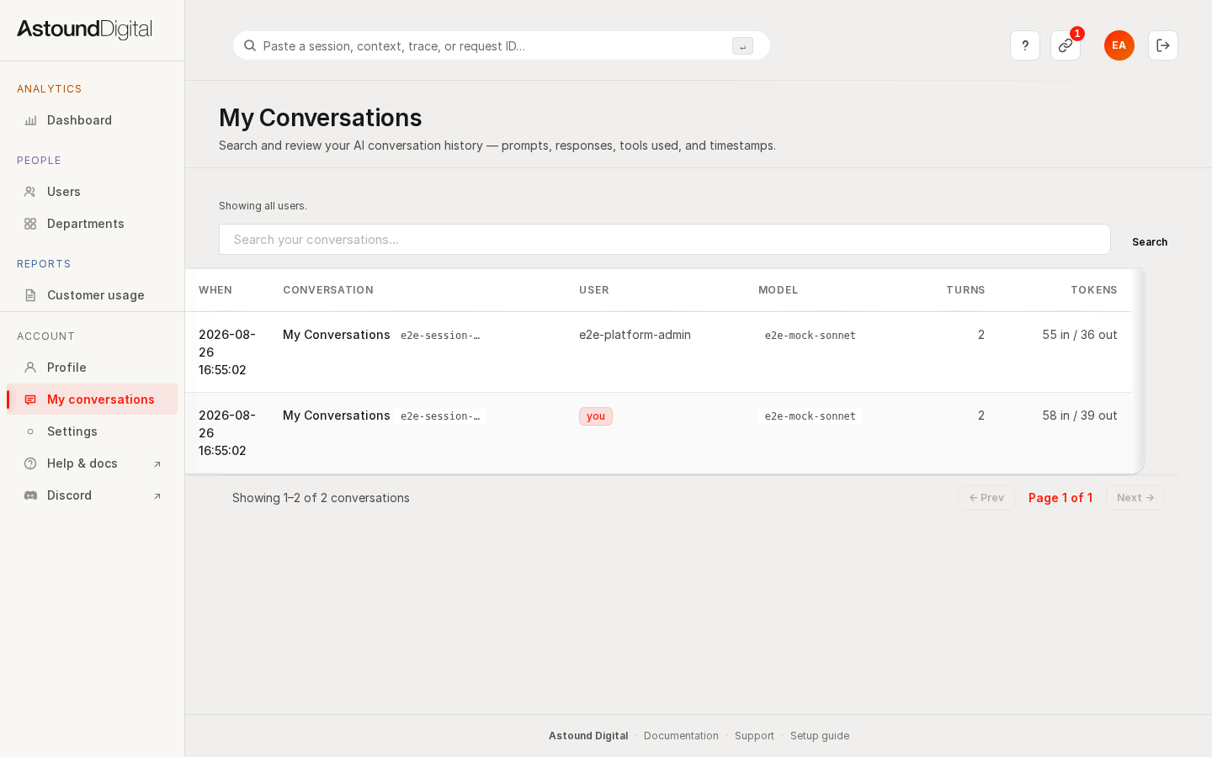
Task: Focus the Search your conversations field
Action: tap(665, 240)
